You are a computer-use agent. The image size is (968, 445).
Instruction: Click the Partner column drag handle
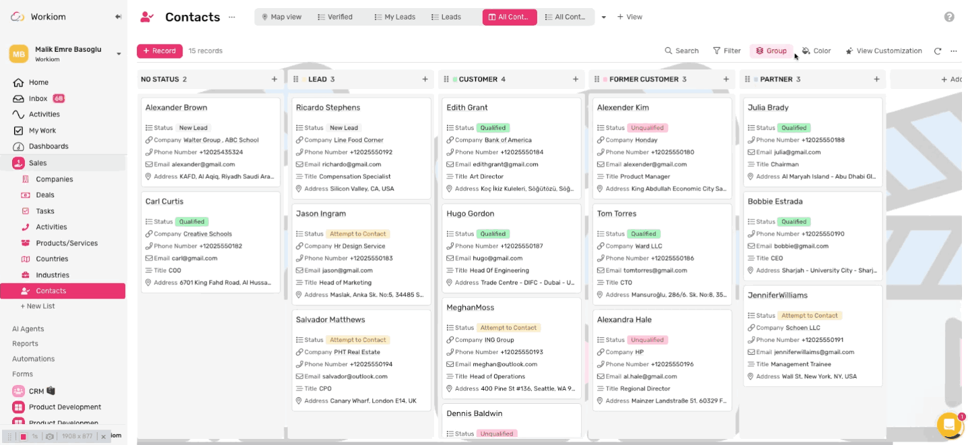747,79
